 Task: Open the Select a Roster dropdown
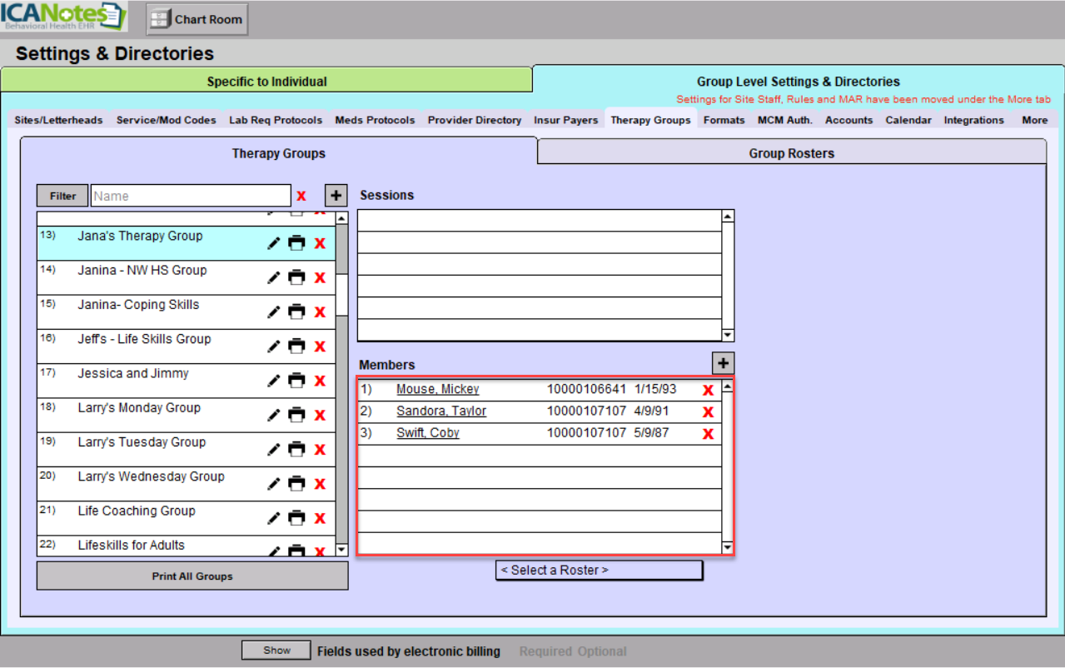(x=599, y=571)
